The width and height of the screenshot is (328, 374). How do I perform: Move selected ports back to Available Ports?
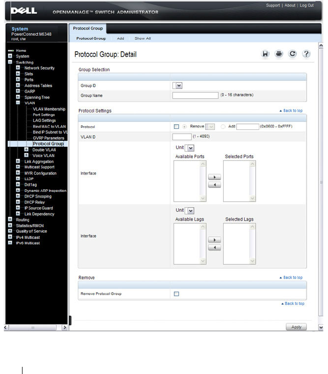[214, 185]
